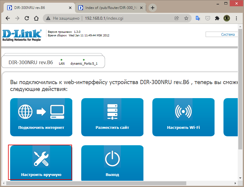
Task: Click the Настроить Wi-Fi label
Action: 184,128
